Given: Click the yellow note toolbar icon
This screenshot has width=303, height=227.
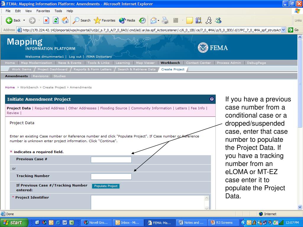Looking at the screenshot, I should pyautogui.click(x=189, y=20).
